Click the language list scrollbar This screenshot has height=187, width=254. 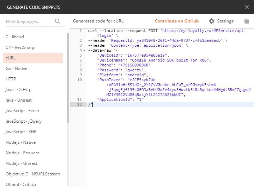coord(68,78)
